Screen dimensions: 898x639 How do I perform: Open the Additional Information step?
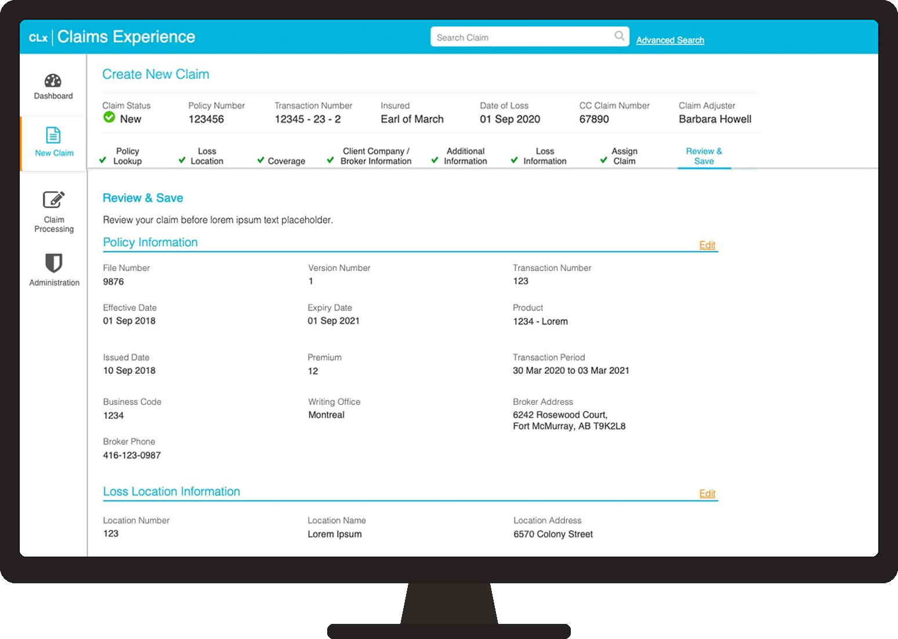click(x=465, y=156)
